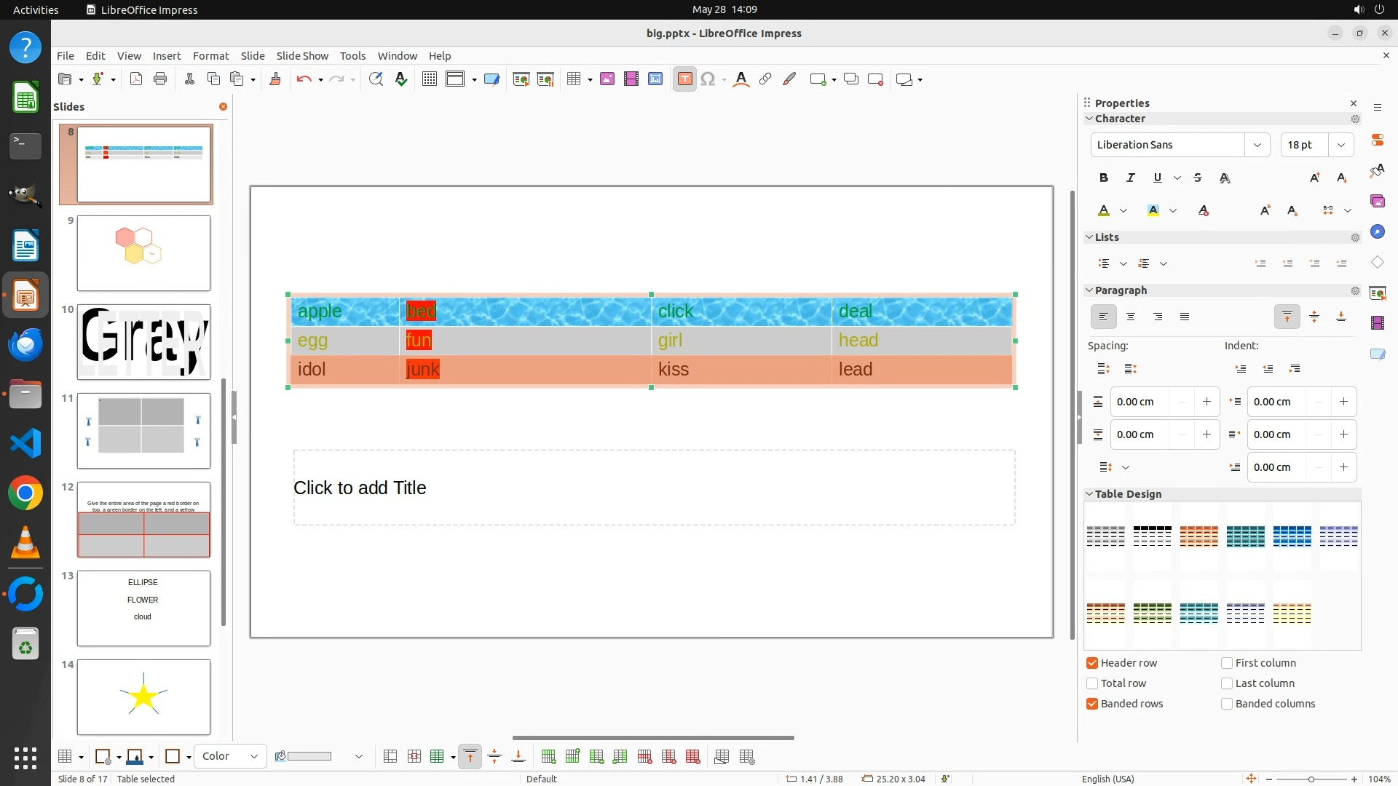The image size is (1398, 786).
Task: Open the 18 pt font size dropdown
Action: coord(1340,145)
